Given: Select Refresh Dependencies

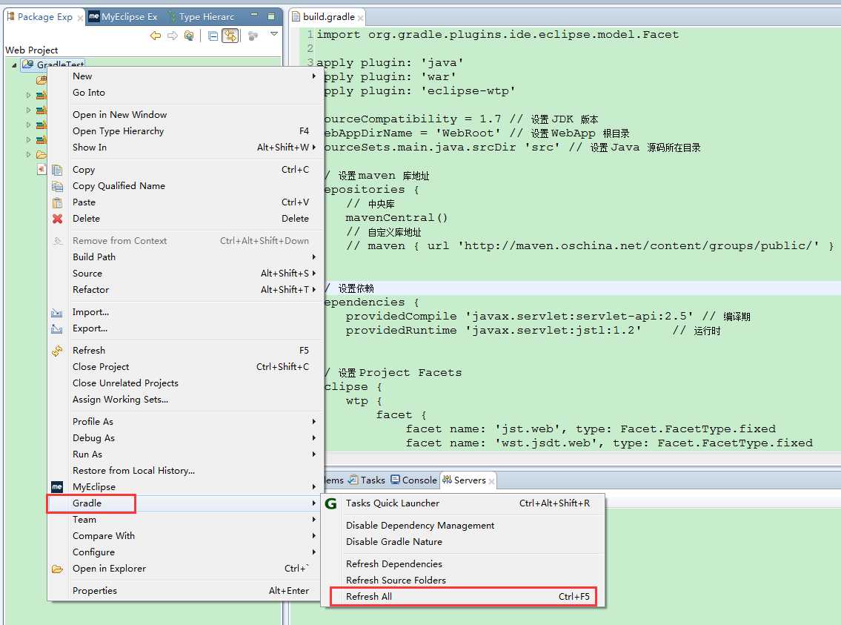Looking at the screenshot, I should coord(463,564).
